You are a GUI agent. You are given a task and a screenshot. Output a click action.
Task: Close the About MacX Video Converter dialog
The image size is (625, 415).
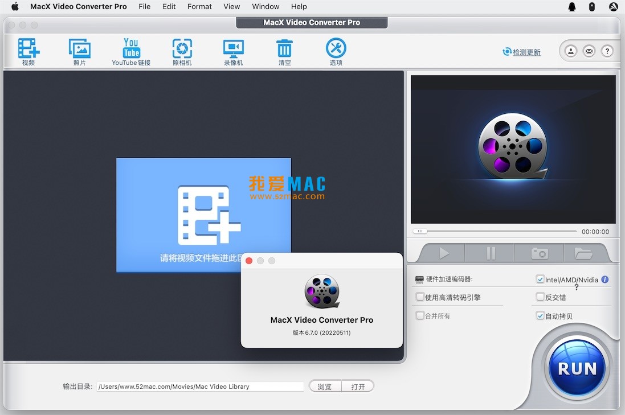click(249, 261)
